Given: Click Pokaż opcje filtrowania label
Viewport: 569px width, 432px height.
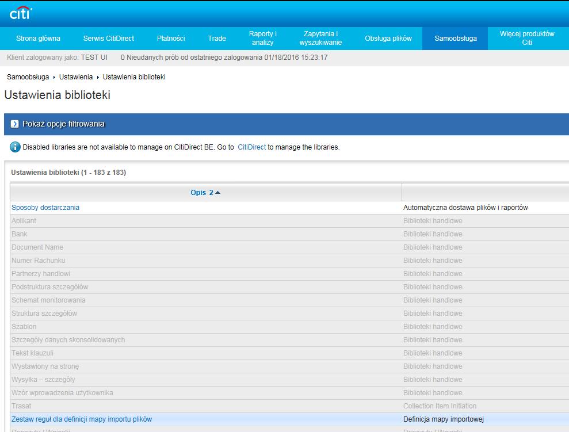Looking at the screenshot, I should click(63, 124).
